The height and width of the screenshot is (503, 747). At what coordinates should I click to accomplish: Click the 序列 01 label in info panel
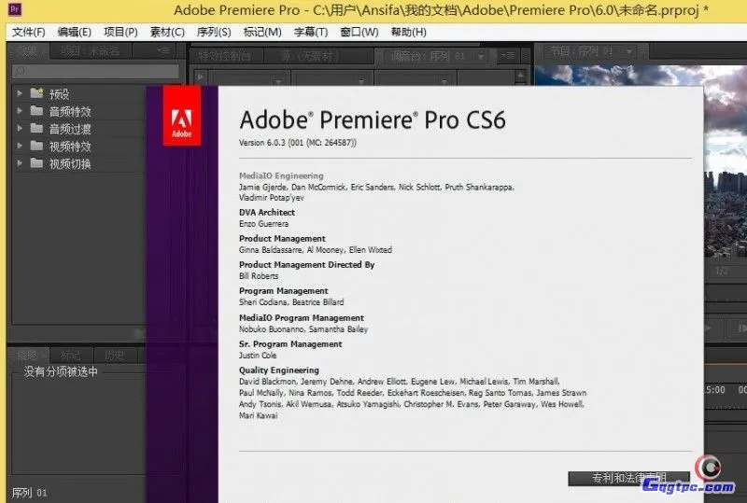(30, 493)
